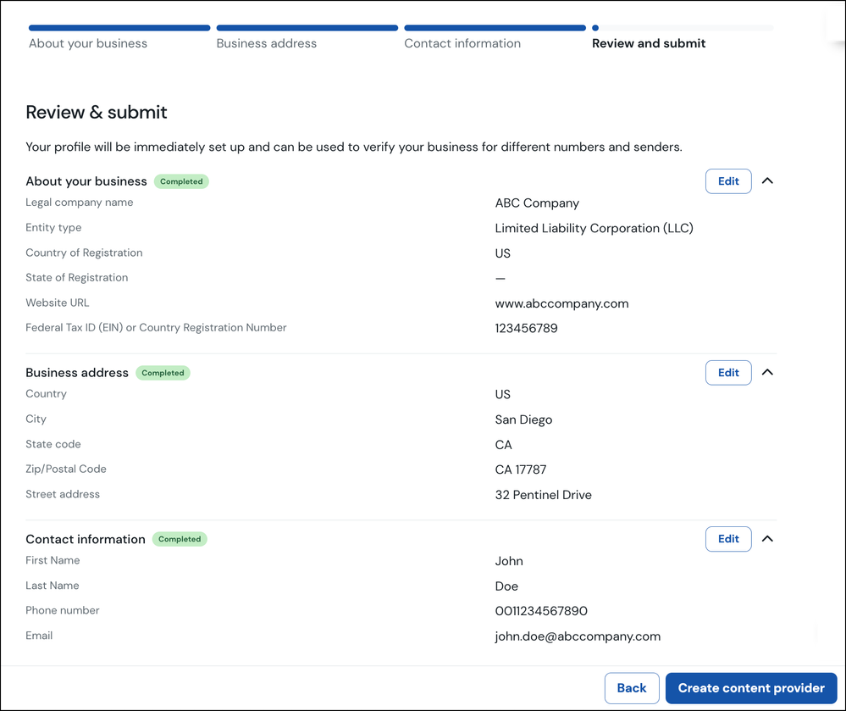Screen dimensions: 846x711
Task: Click the Review & submit heading
Action: [x=97, y=113]
